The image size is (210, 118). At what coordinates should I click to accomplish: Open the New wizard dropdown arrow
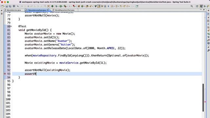[x=4, y=6]
